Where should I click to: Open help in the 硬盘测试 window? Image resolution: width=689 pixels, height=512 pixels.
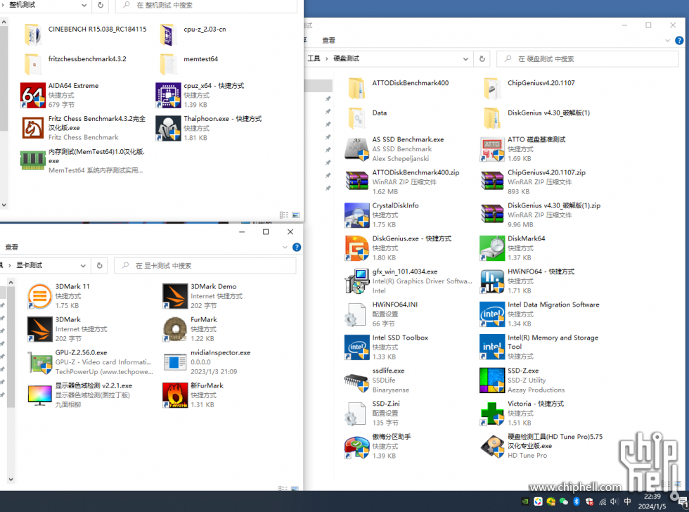[679, 40]
